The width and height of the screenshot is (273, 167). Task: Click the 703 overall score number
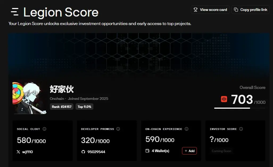[242, 99]
